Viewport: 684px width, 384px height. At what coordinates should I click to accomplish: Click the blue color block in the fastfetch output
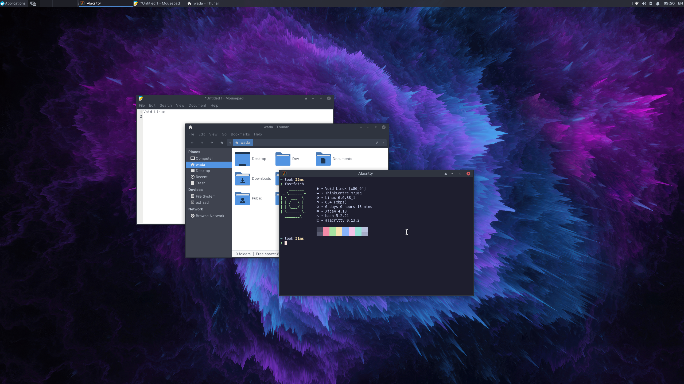click(345, 232)
